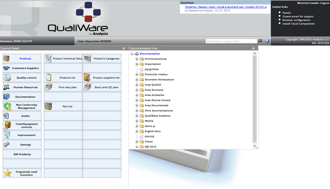The image size is (330, 189).
Task: Click the Customers-Suppliers handshake icon
Action: [x=7, y=68]
